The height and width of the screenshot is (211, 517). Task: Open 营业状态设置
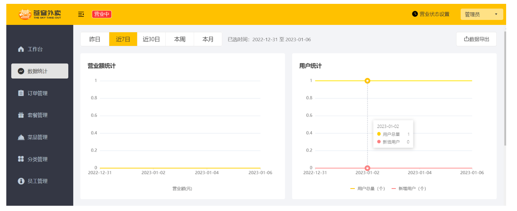[431, 14]
